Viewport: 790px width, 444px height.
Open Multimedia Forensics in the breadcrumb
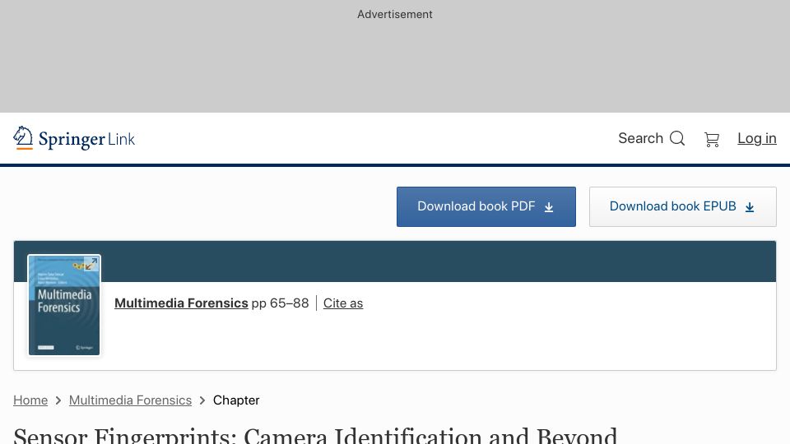coord(131,400)
